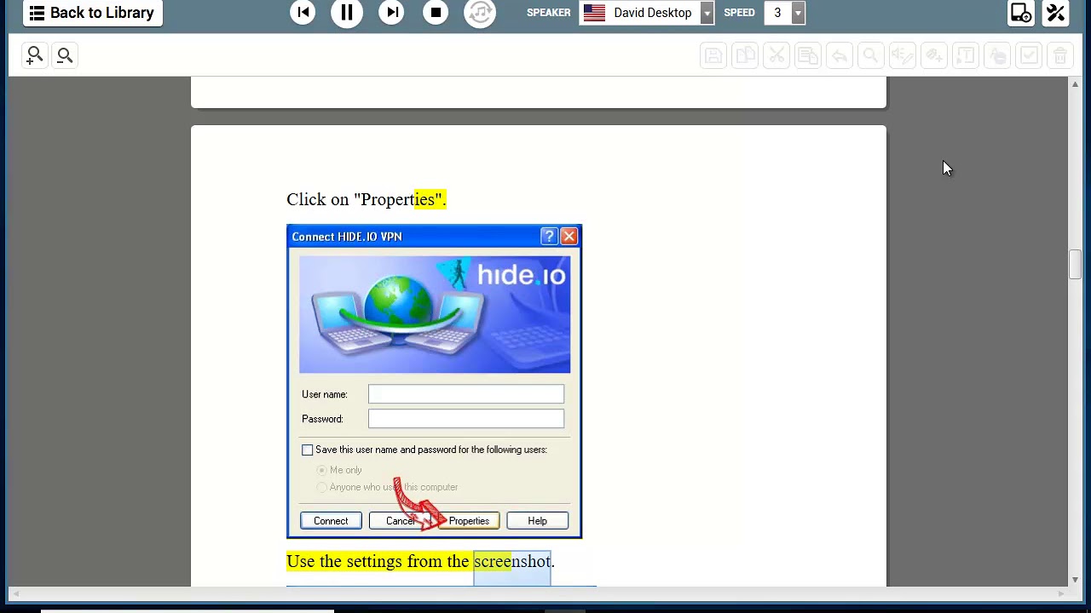Click the User name field in the VPN image
Viewport: 1091px width, 613px height.
[466, 394]
